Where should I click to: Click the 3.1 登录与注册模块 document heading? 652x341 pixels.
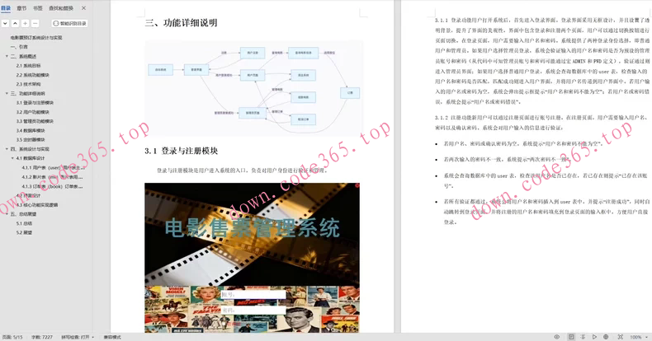tap(182, 151)
